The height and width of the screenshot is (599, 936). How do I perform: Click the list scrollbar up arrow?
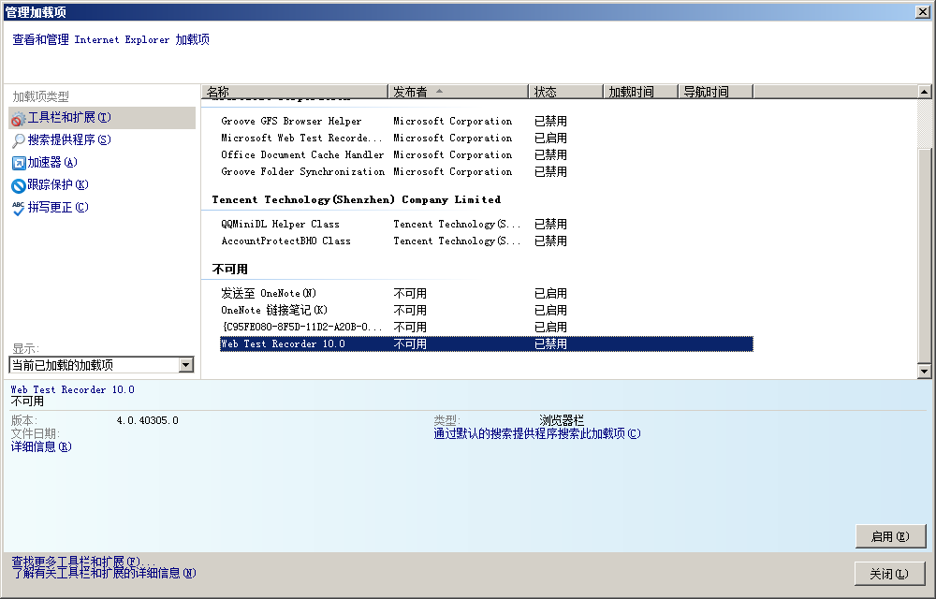pos(924,92)
